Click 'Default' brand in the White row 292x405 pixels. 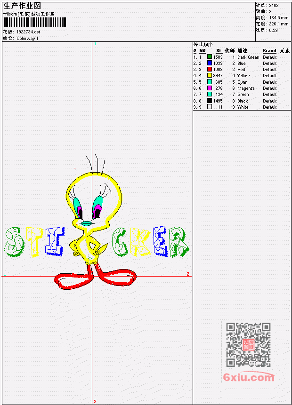tap(270, 107)
